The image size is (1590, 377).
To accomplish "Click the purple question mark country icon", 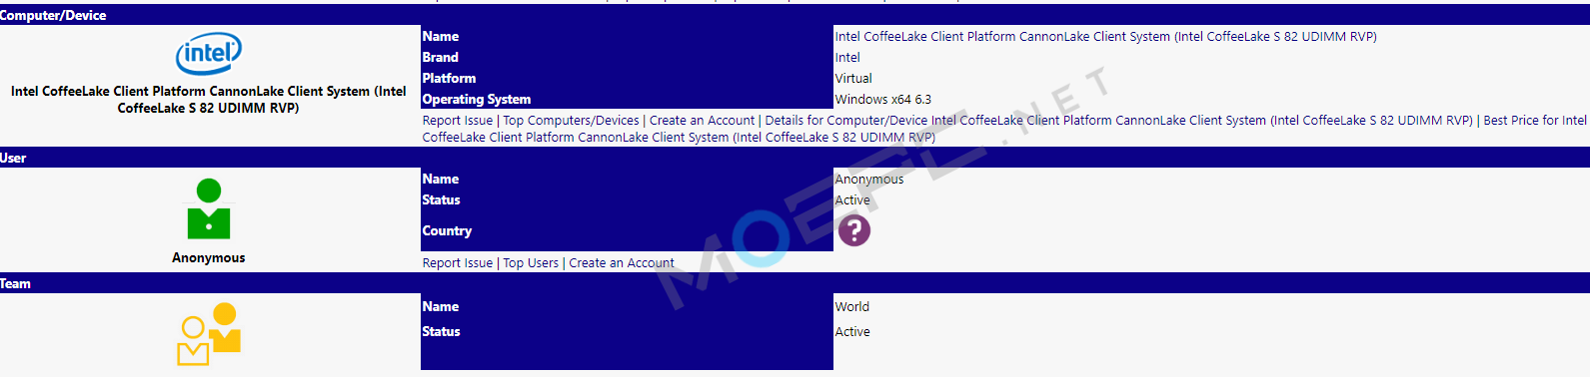I will pyautogui.click(x=853, y=230).
